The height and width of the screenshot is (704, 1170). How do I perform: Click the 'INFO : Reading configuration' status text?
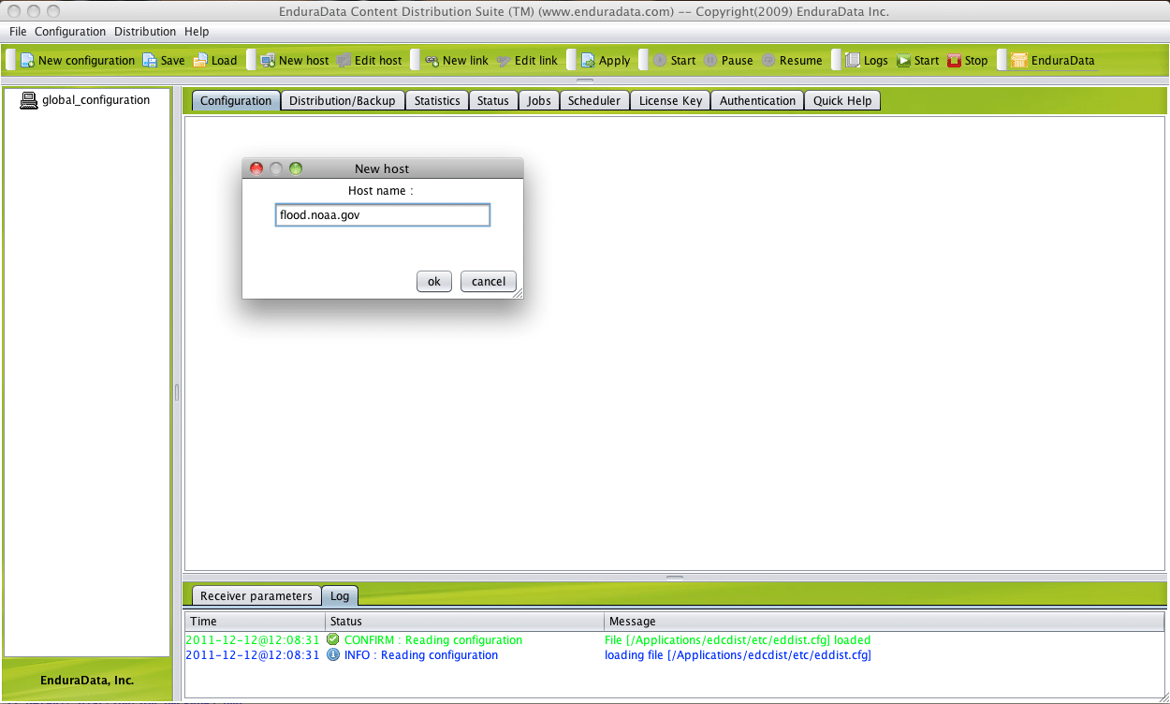421,655
